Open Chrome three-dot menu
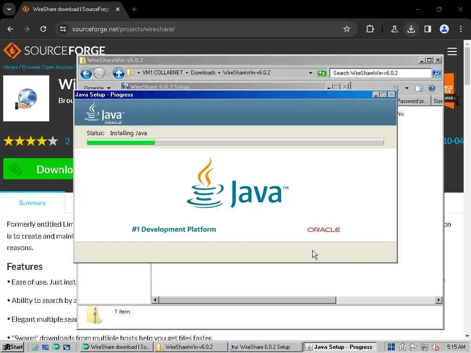 point(461,29)
